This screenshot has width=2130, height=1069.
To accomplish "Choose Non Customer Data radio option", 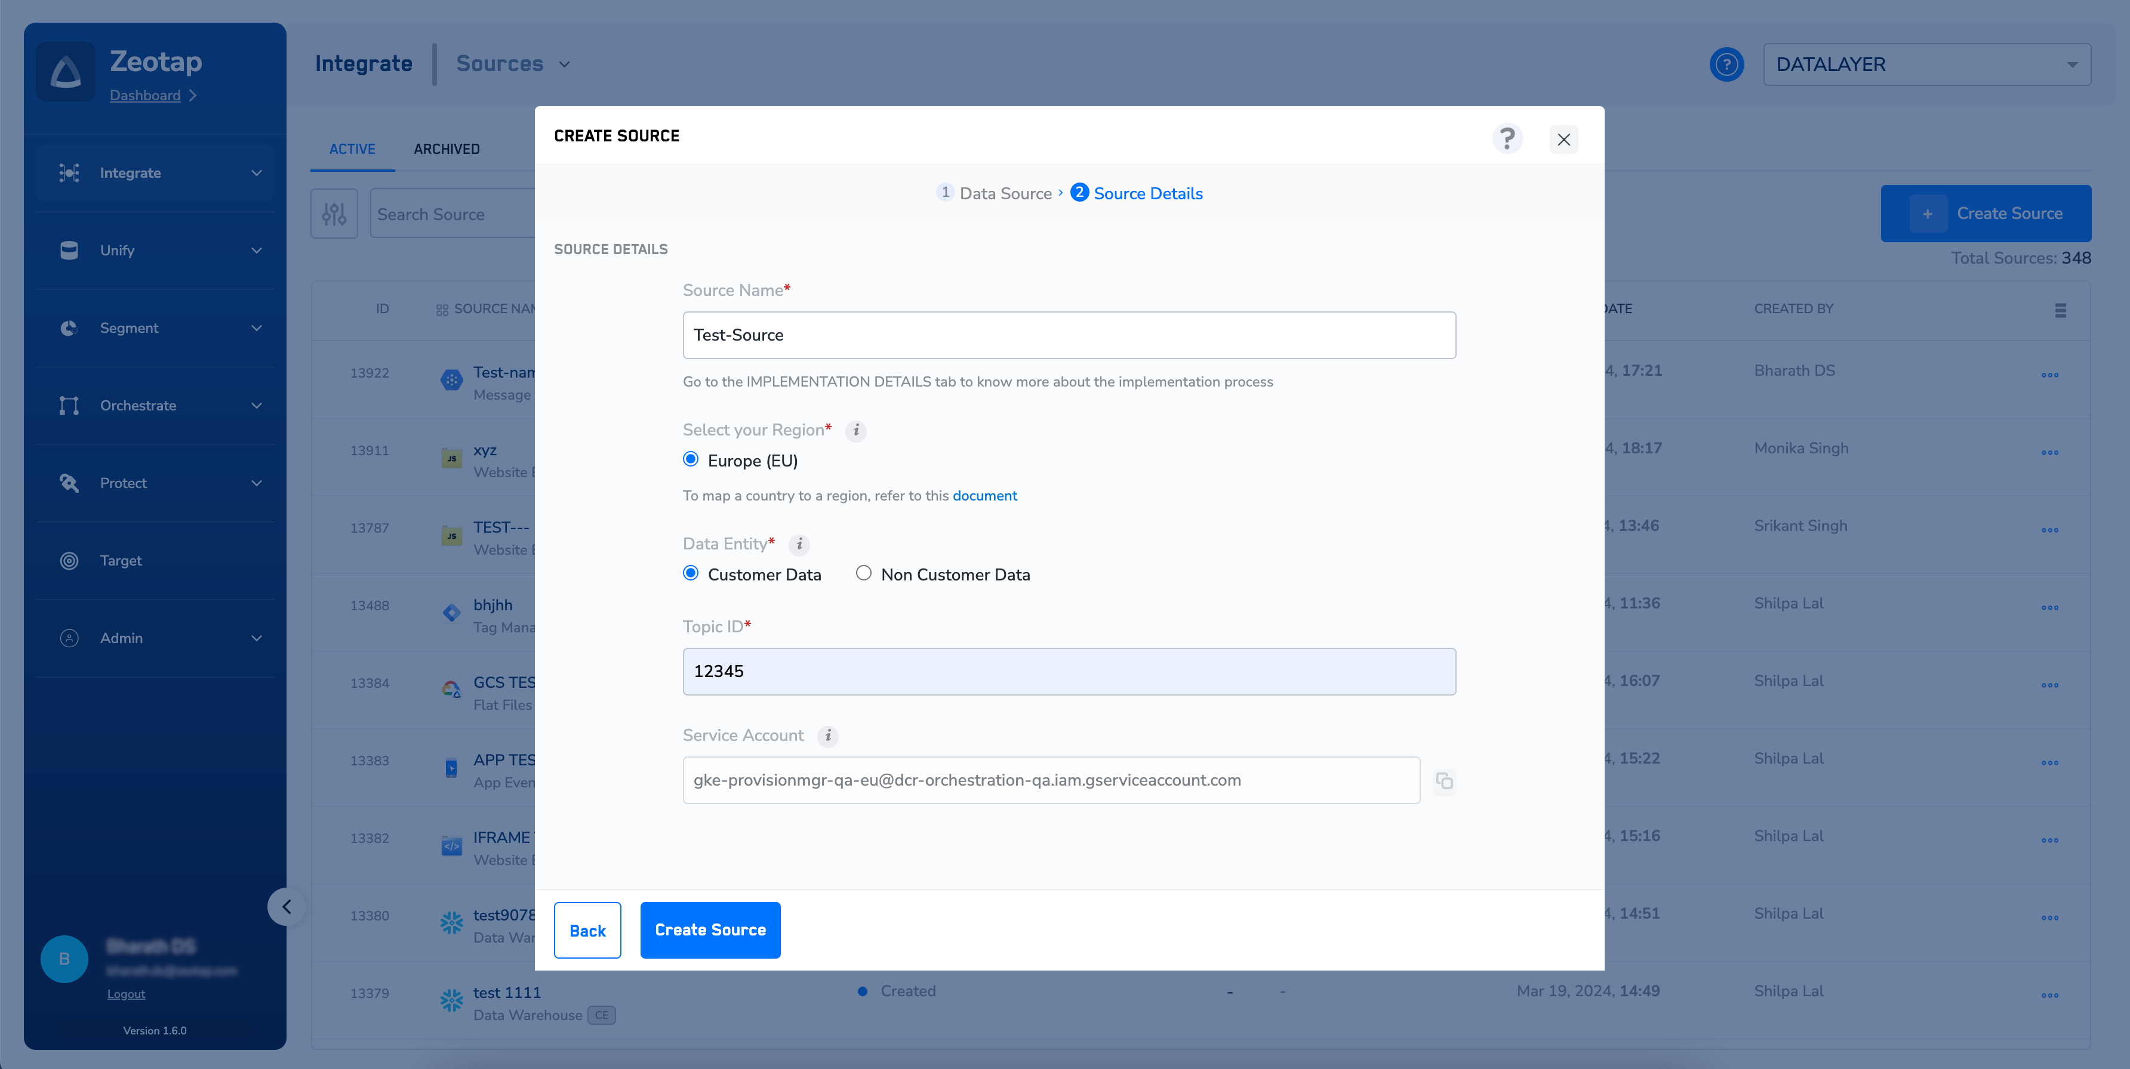I will pyautogui.click(x=863, y=573).
